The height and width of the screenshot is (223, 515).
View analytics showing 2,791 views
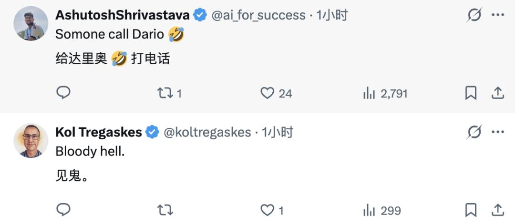[x=369, y=93]
